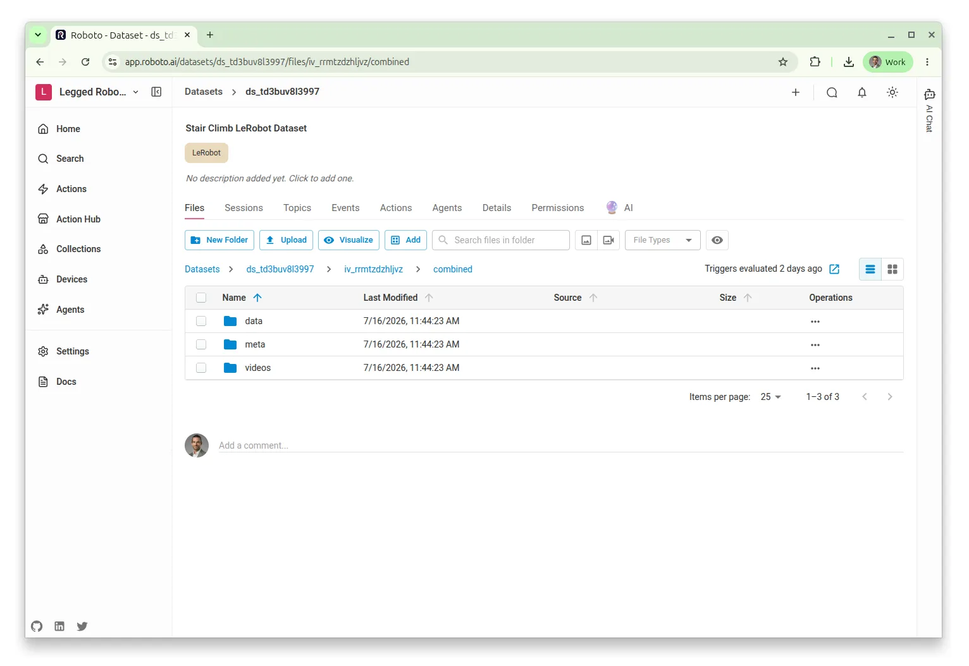Open GitHub link icon in sidebar footer
The height and width of the screenshot is (666, 969).
point(37,626)
